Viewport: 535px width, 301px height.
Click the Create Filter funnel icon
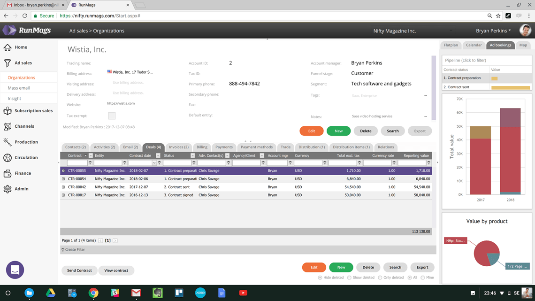coord(63,250)
